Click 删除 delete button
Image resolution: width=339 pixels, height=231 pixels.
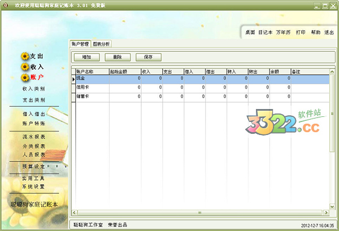tap(118, 57)
